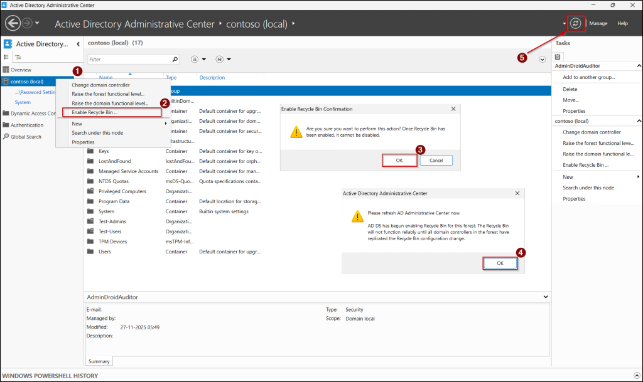Click into the Filter input field

(x=129, y=60)
